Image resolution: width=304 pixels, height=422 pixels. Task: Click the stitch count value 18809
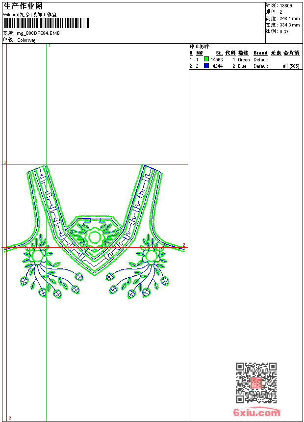click(286, 5)
